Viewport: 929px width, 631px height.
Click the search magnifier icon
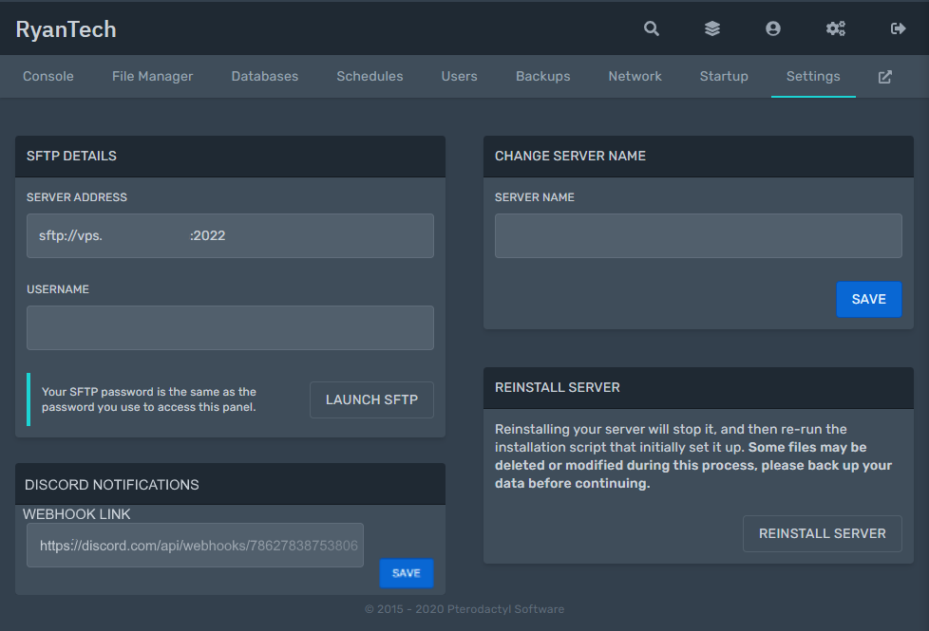651,28
